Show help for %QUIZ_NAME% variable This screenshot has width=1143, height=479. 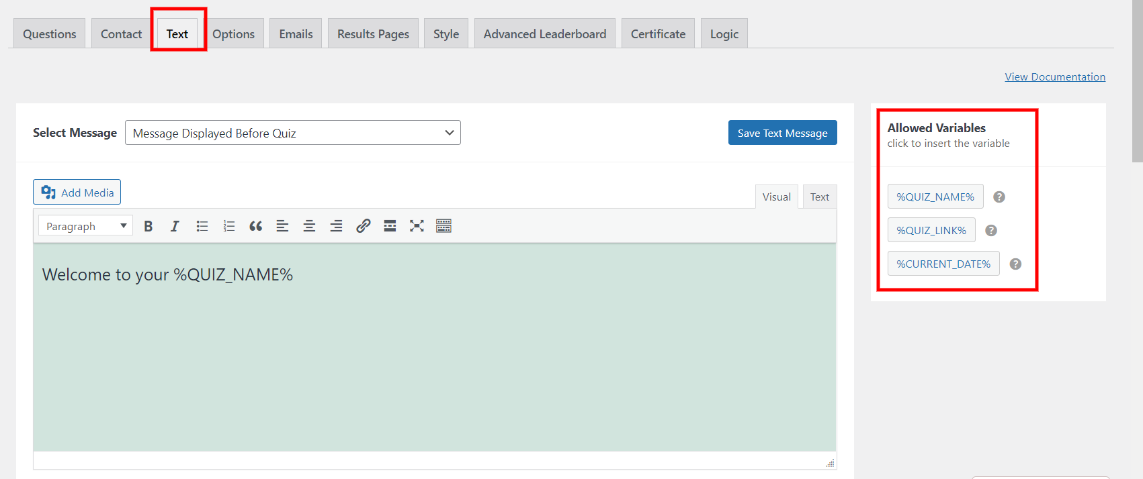pyautogui.click(x=999, y=197)
